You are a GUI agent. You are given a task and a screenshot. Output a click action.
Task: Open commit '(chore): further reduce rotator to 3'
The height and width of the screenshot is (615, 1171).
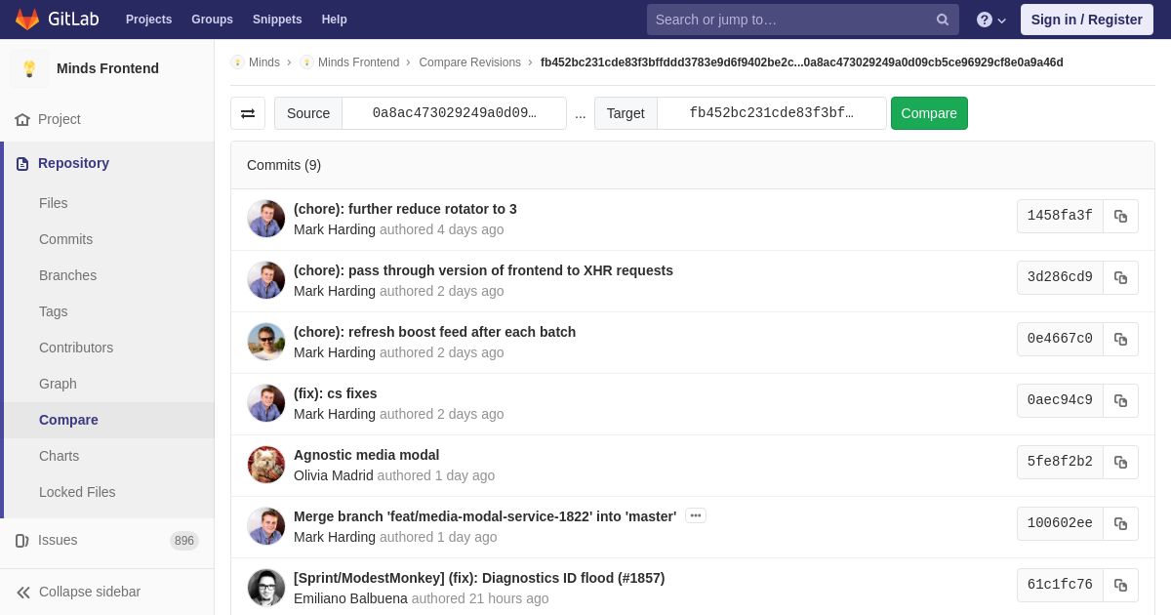[x=405, y=209]
